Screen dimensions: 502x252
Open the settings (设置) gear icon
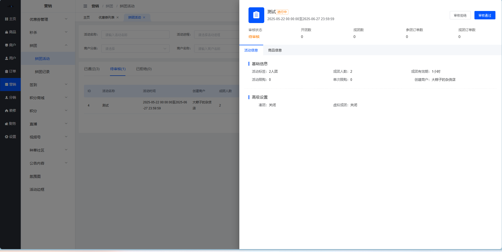[7, 137]
